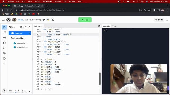
Task: Click the CPU usage meter
Action: [x=11, y=92]
